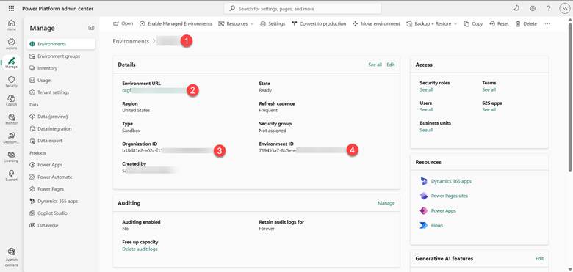The width and height of the screenshot is (573, 272).
Task: Open Copilot in the left rail
Action: click(x=11, y=100)
